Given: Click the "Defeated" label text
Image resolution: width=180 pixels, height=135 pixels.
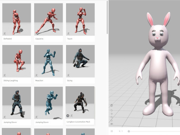Looking at the screenshot, I should click(7, 39).
